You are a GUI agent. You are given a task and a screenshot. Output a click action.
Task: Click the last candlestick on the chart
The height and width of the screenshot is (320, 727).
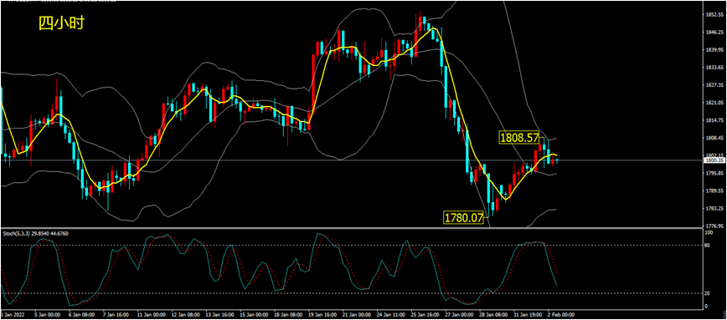tap(557, 160)
